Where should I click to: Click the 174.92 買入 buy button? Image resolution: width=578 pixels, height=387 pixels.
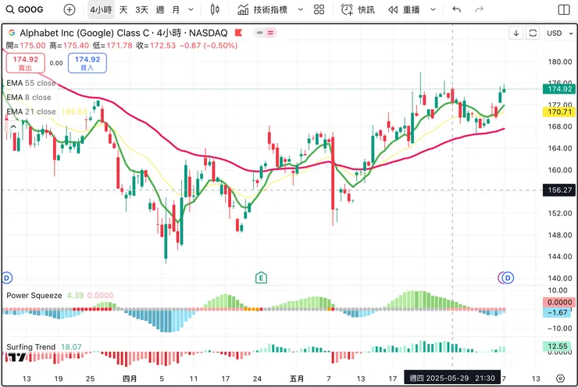tap(87, 63)
